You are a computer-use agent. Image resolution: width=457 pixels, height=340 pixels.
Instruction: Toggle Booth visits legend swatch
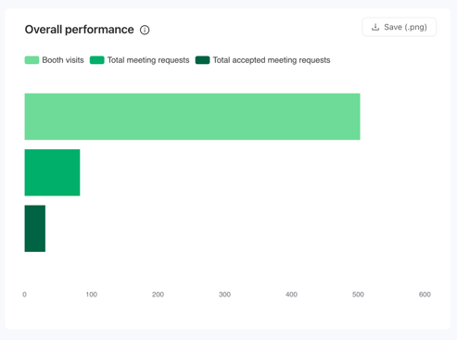point(32,60)
